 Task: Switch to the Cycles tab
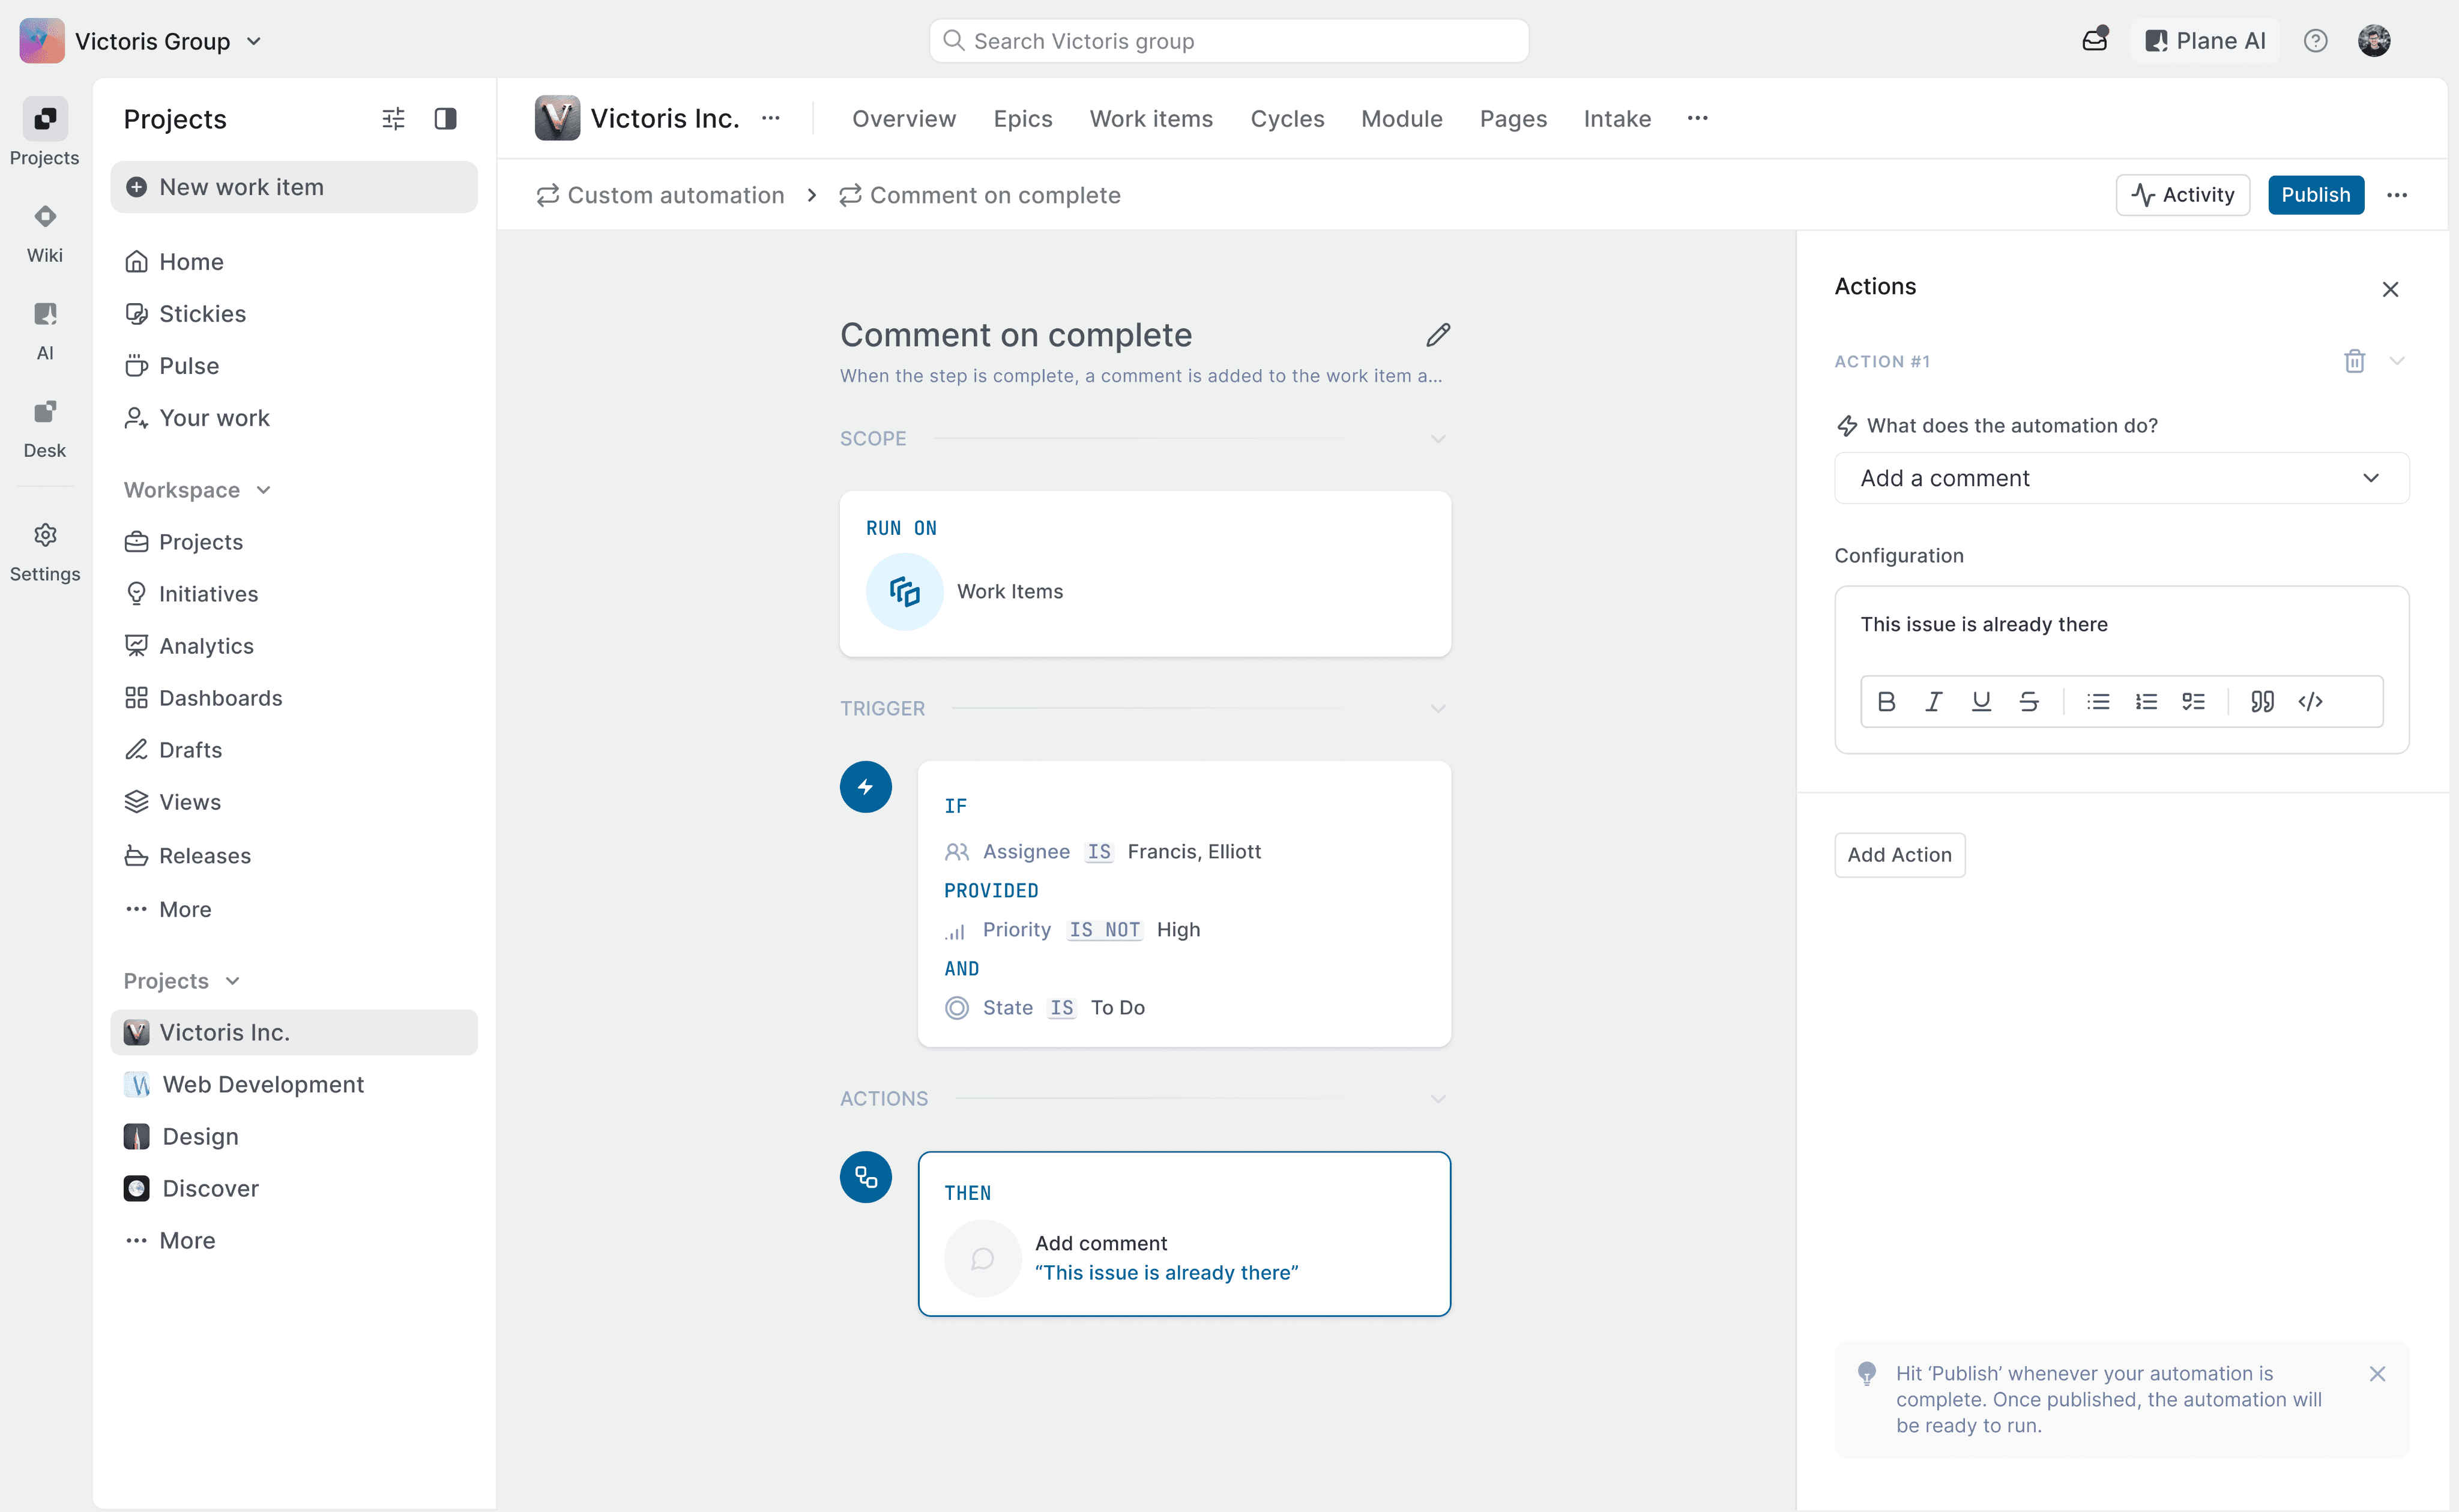(1286, 119)
